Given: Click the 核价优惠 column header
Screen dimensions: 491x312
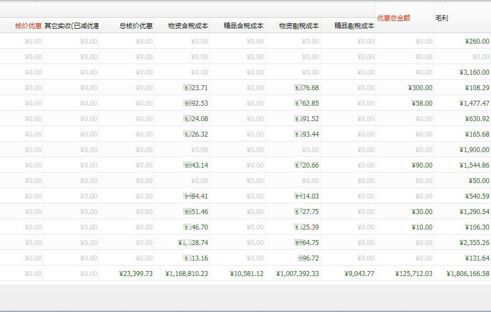Looking at the screenshot, I should pos(28,25).
